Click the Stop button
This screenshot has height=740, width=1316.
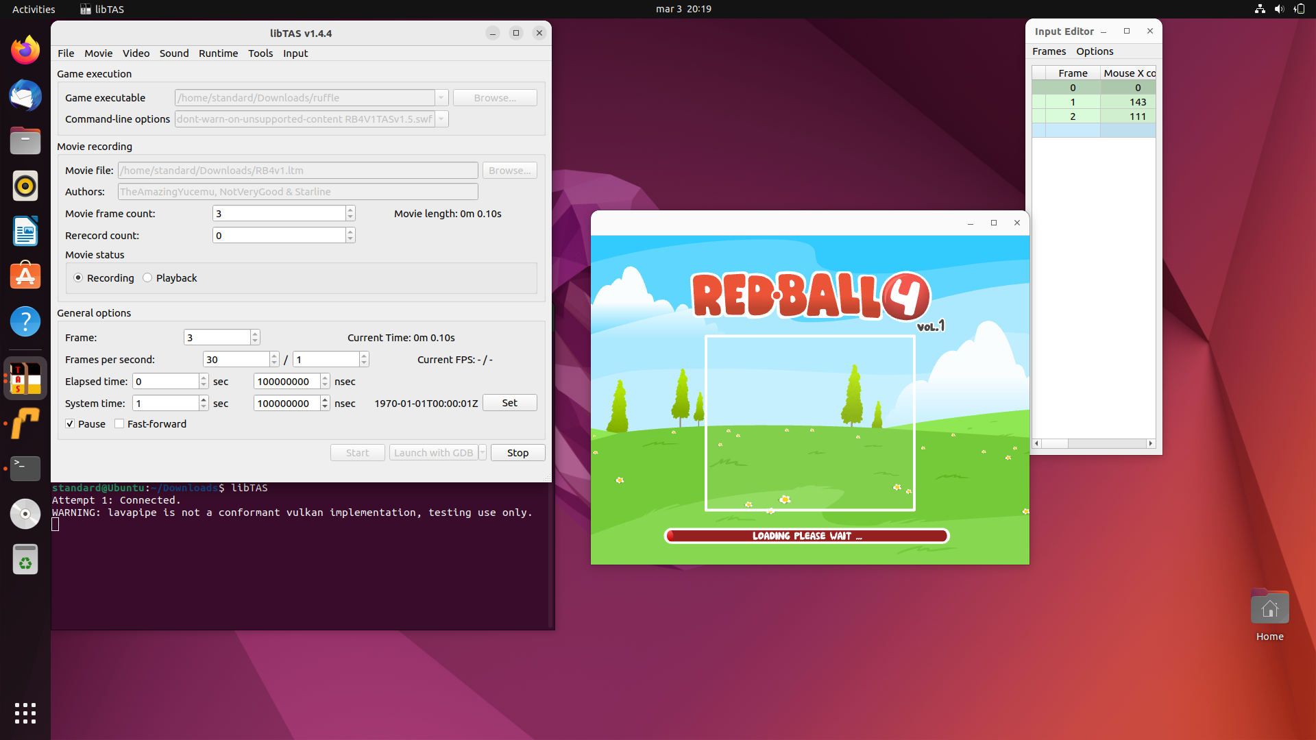(518, 453)
